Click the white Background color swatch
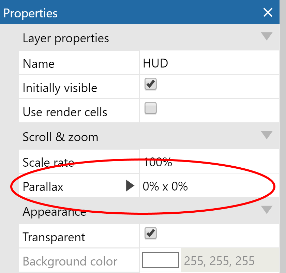286x273 pixels. [161, 261]
